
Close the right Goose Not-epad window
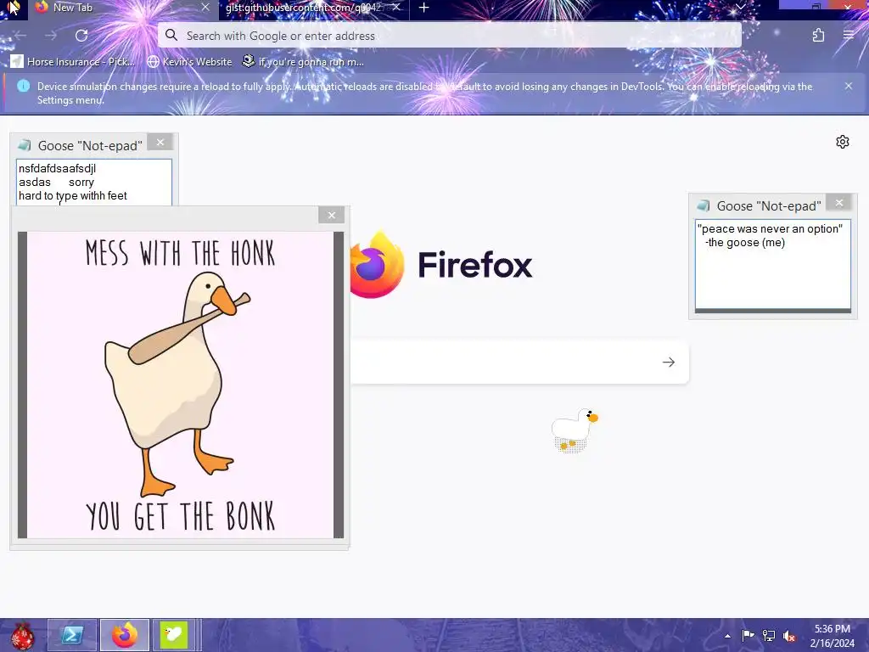click(839, 202)
